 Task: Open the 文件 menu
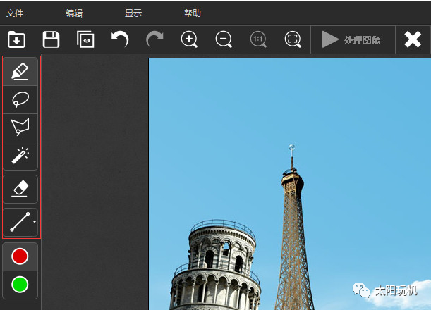click(x=15, y=13)
